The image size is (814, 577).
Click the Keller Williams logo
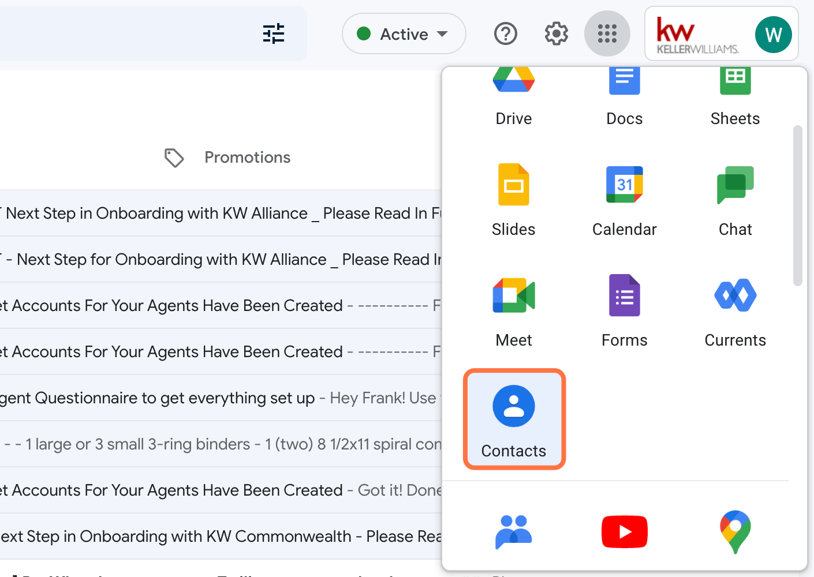point(697,35)
